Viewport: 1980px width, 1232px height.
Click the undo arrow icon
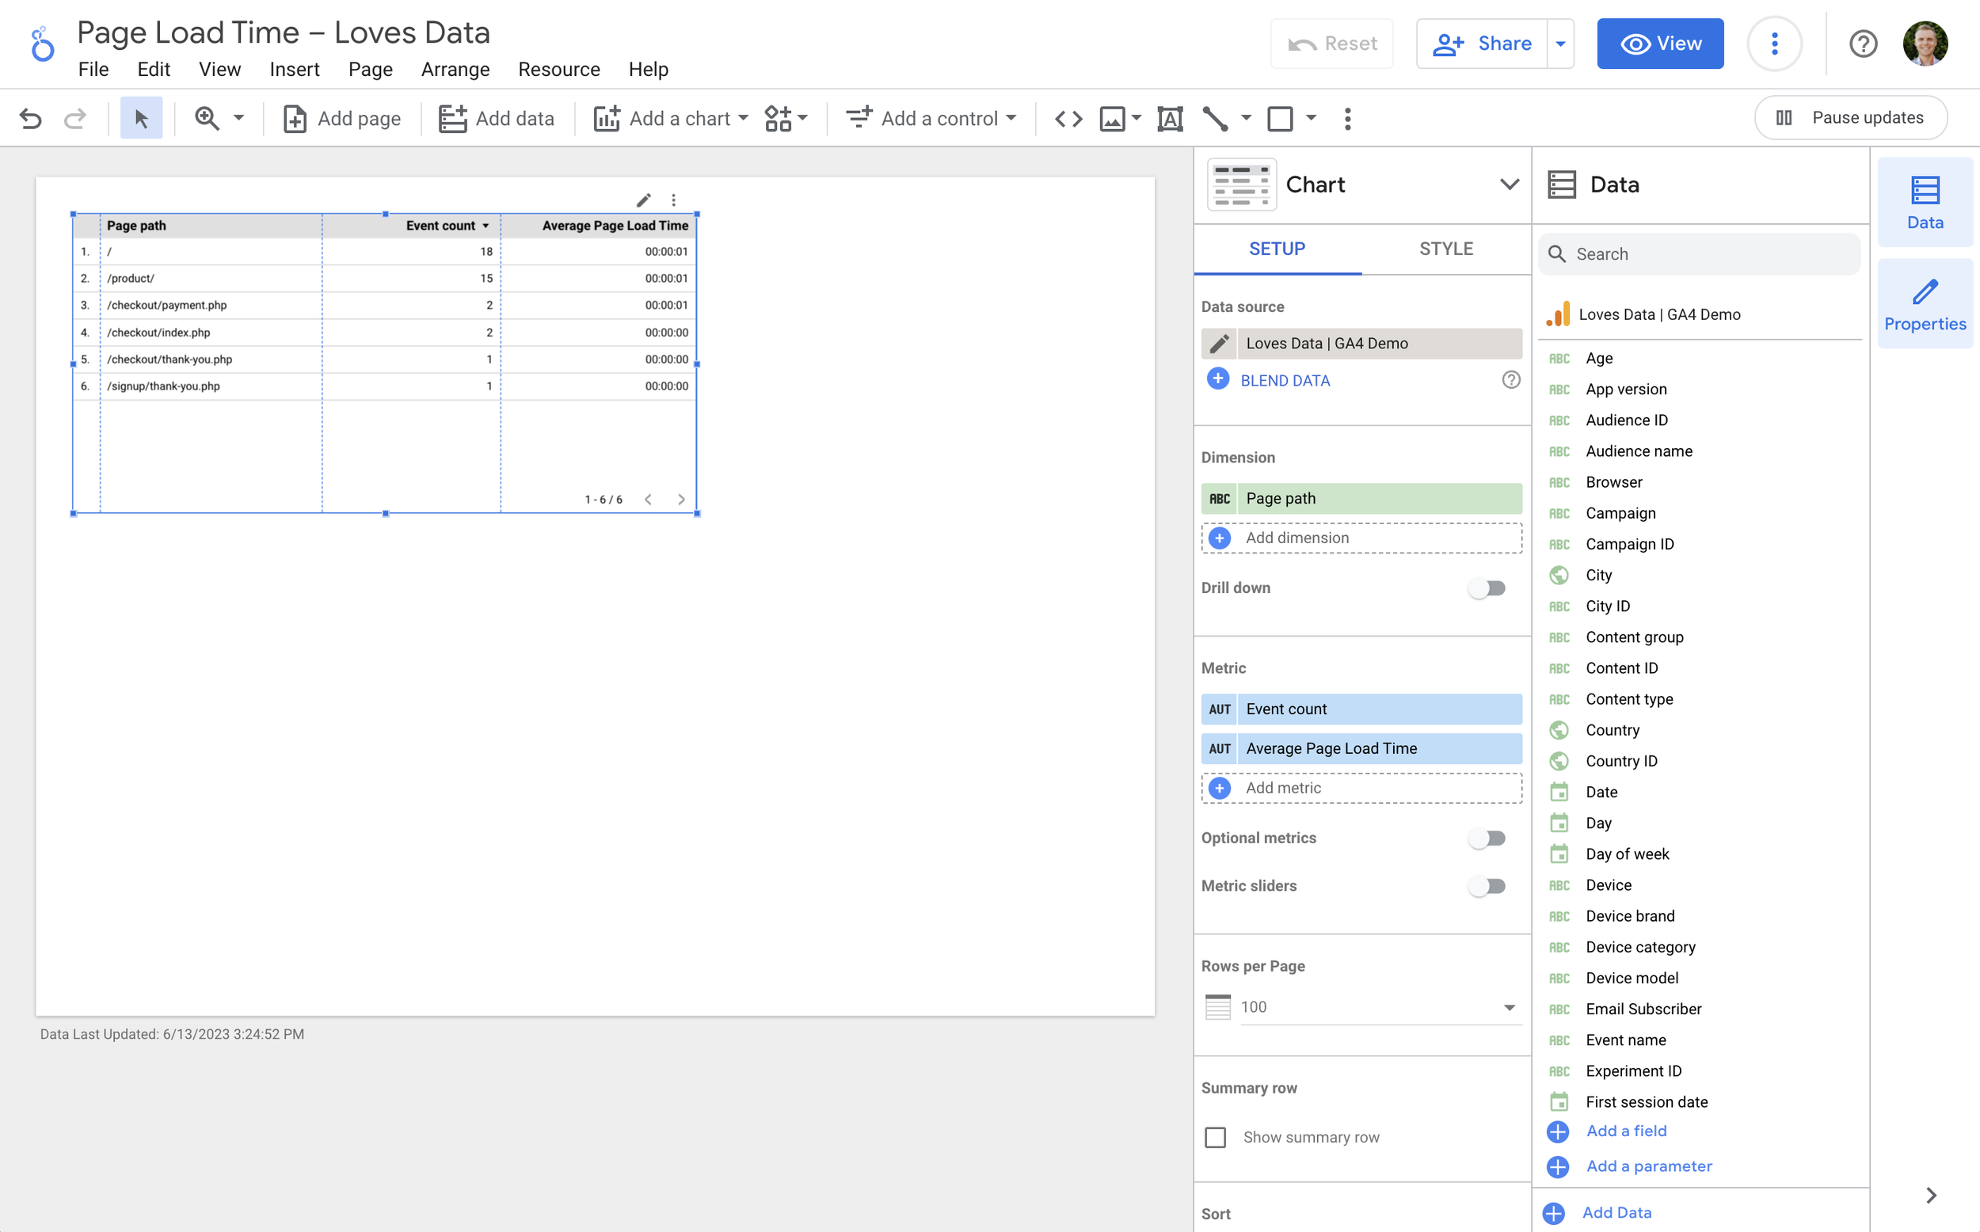pos(30,119)
